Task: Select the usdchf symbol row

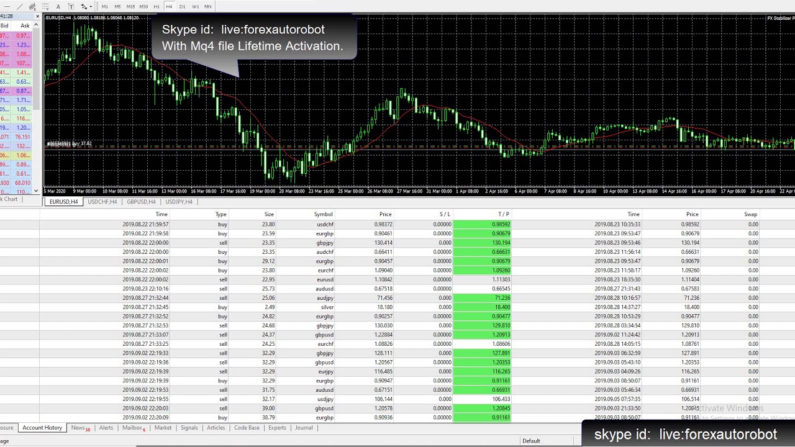Action: click(x=397, y=224)
